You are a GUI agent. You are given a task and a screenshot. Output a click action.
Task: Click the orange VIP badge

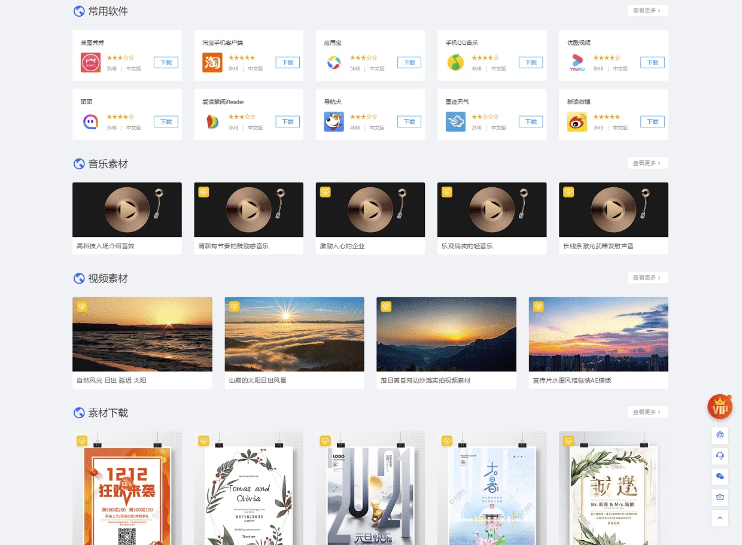click(720, 407)
